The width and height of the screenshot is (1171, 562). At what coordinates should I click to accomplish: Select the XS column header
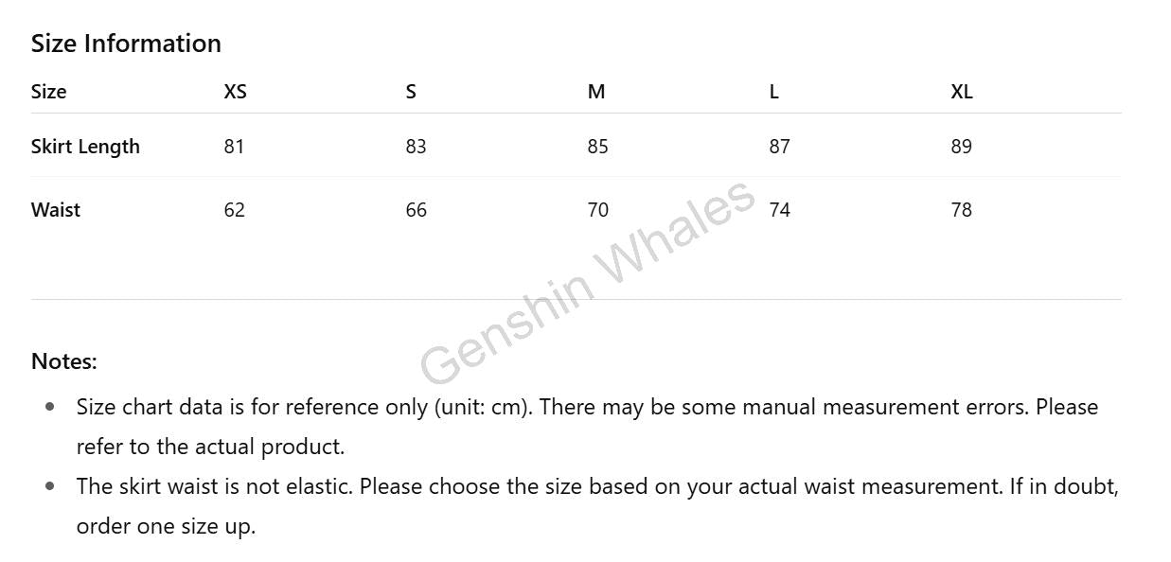click(235, 92)
